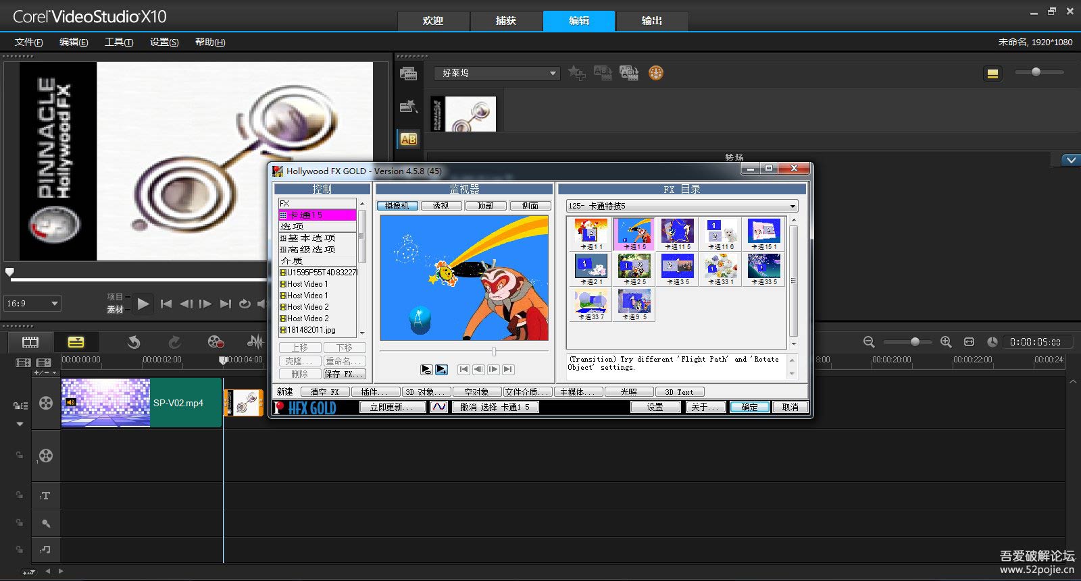The image size is (1081, 581).
Task: Select the Hollywood FX transition thumbnail in library
Action: tap(463, 114)
